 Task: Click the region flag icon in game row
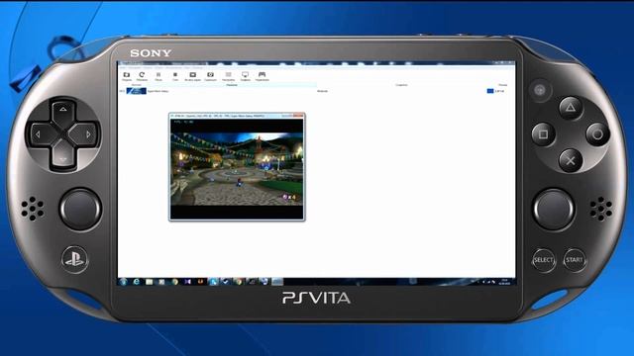(490, 91)
